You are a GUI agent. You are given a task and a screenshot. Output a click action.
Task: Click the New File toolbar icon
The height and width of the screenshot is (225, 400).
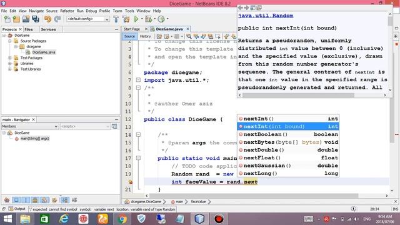tap(7, 19)
